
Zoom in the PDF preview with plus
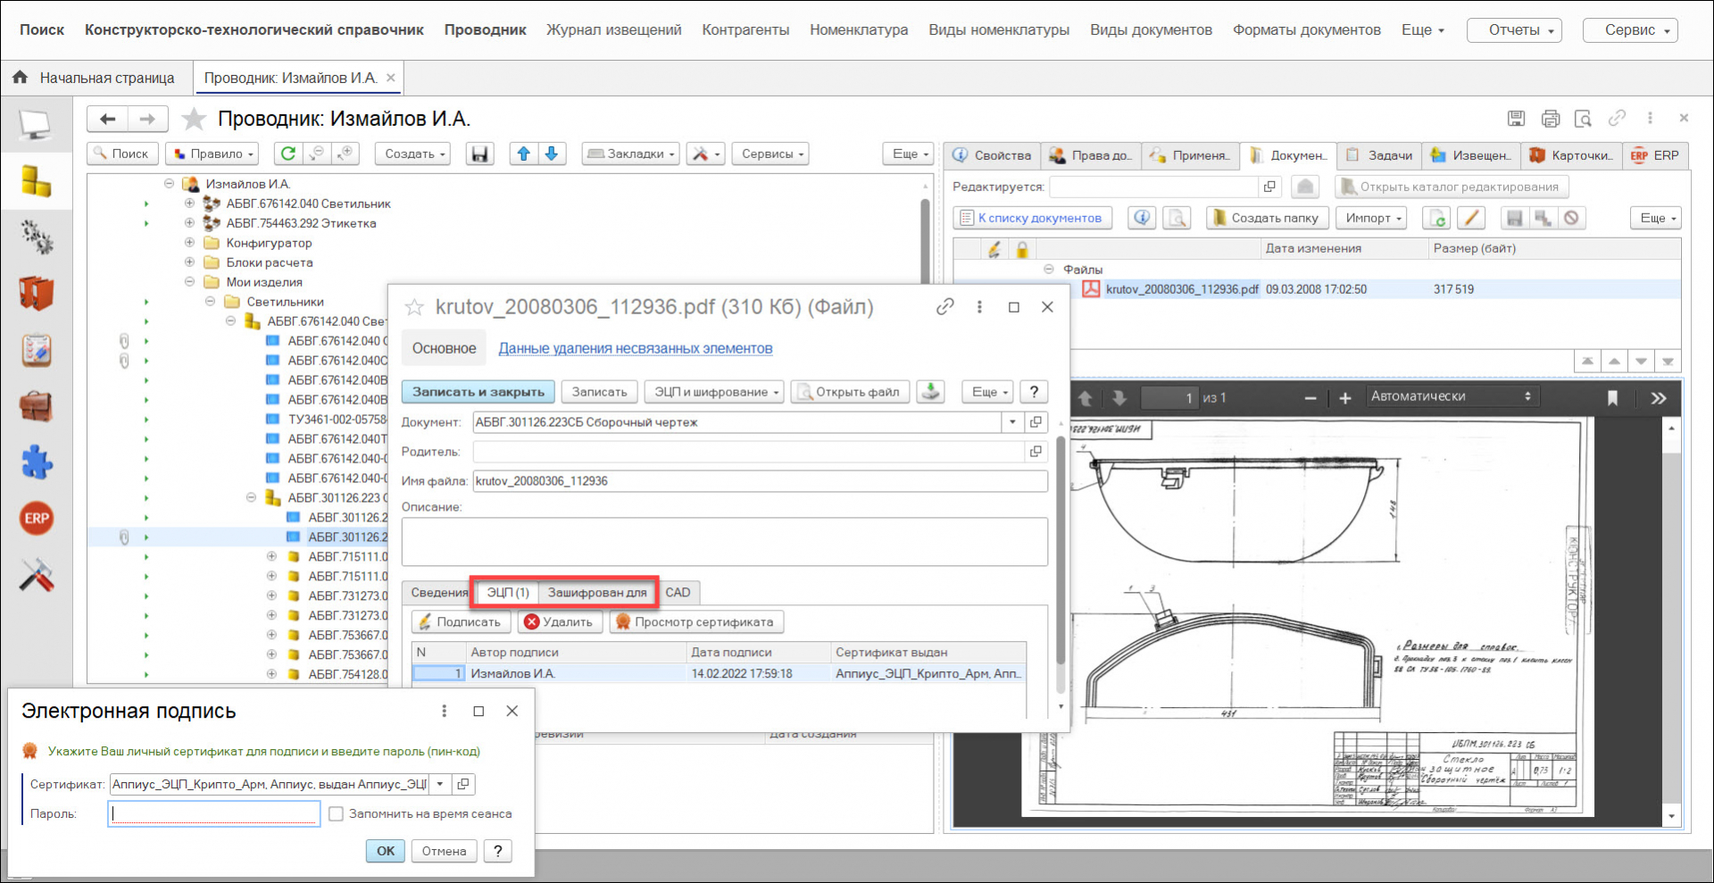pyautogui.click(x=1345, y=398)
